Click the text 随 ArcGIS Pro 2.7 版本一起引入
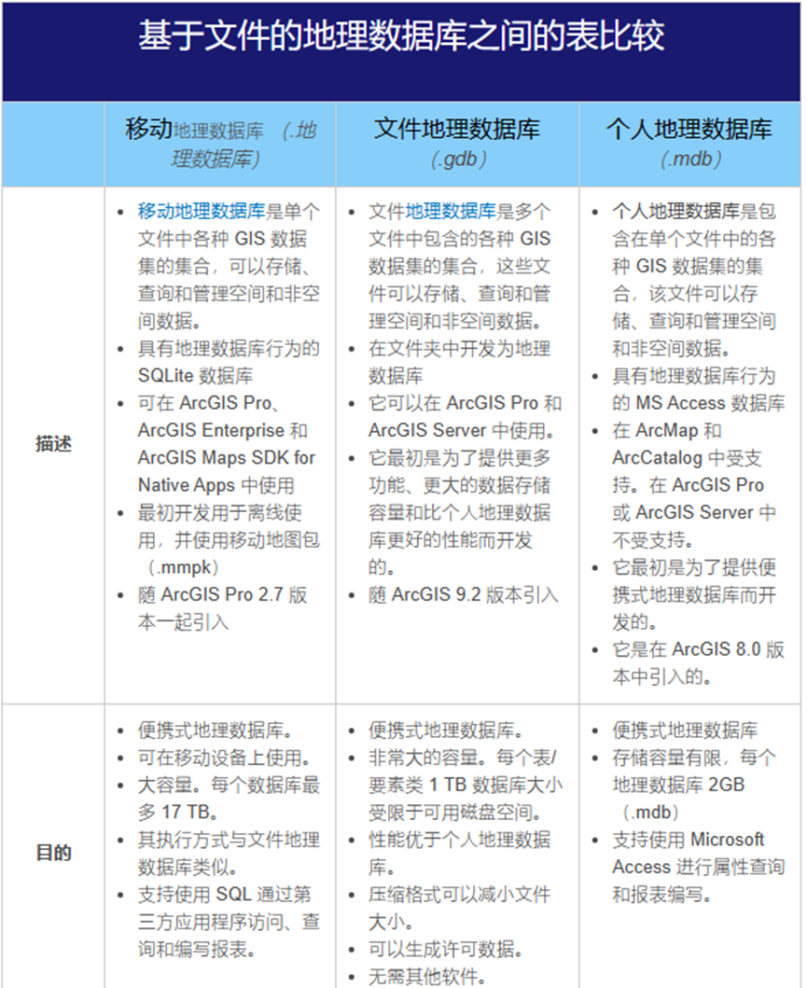Image resolution: width=807 pixels, height=988 pixels. tap(222, 608)
